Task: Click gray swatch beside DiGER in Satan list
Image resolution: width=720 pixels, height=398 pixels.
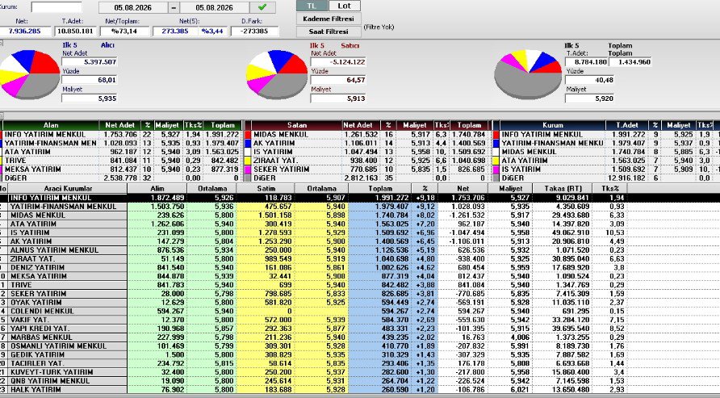Action: 248,178
